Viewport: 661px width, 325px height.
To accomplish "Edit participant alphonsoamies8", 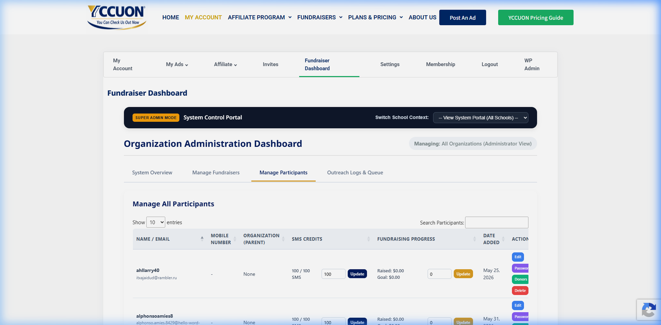I will coord(518,305).
